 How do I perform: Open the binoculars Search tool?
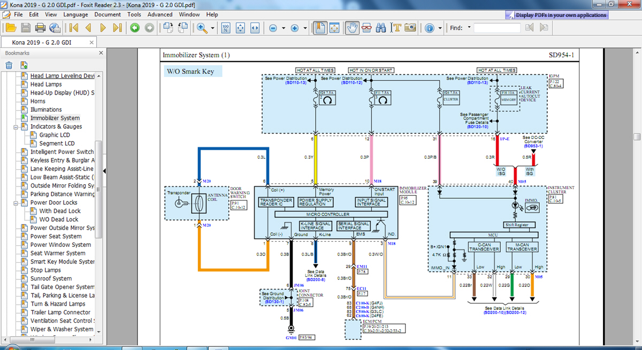(381, 28)
